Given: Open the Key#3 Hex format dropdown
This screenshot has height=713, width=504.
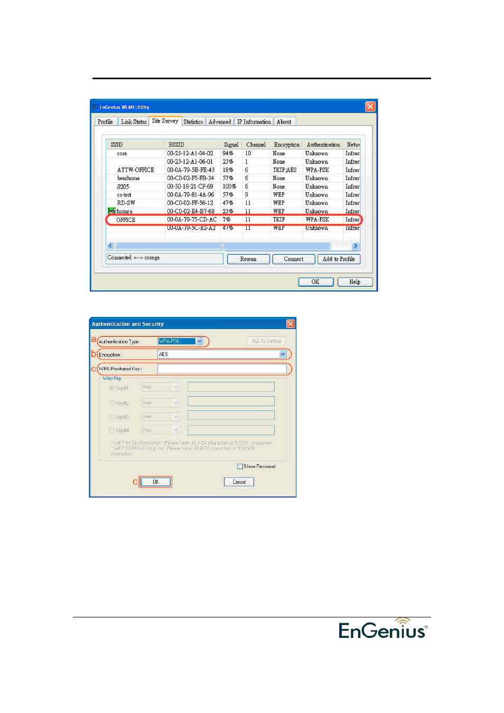Looking at the screenshot, I should coord(176,417).
